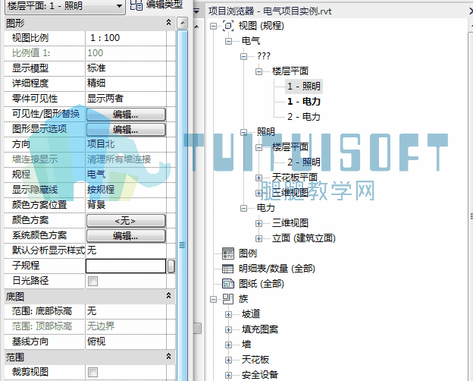Screen dimensions: 473x381
Task: Click the 图例 tree item label
Action: click(248, 253)
